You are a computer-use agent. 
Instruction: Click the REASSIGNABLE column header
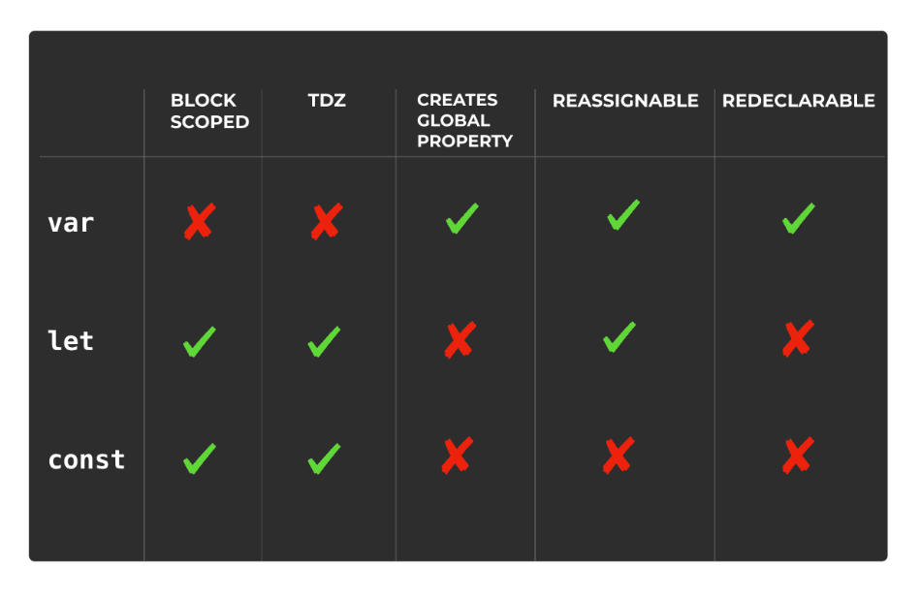625,101
